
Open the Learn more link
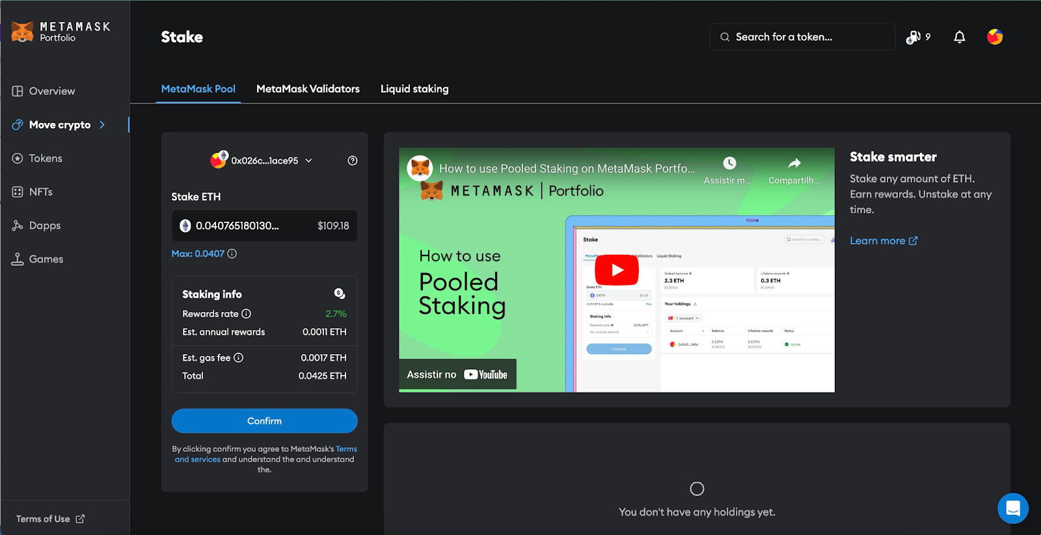(x=883, y=241)
